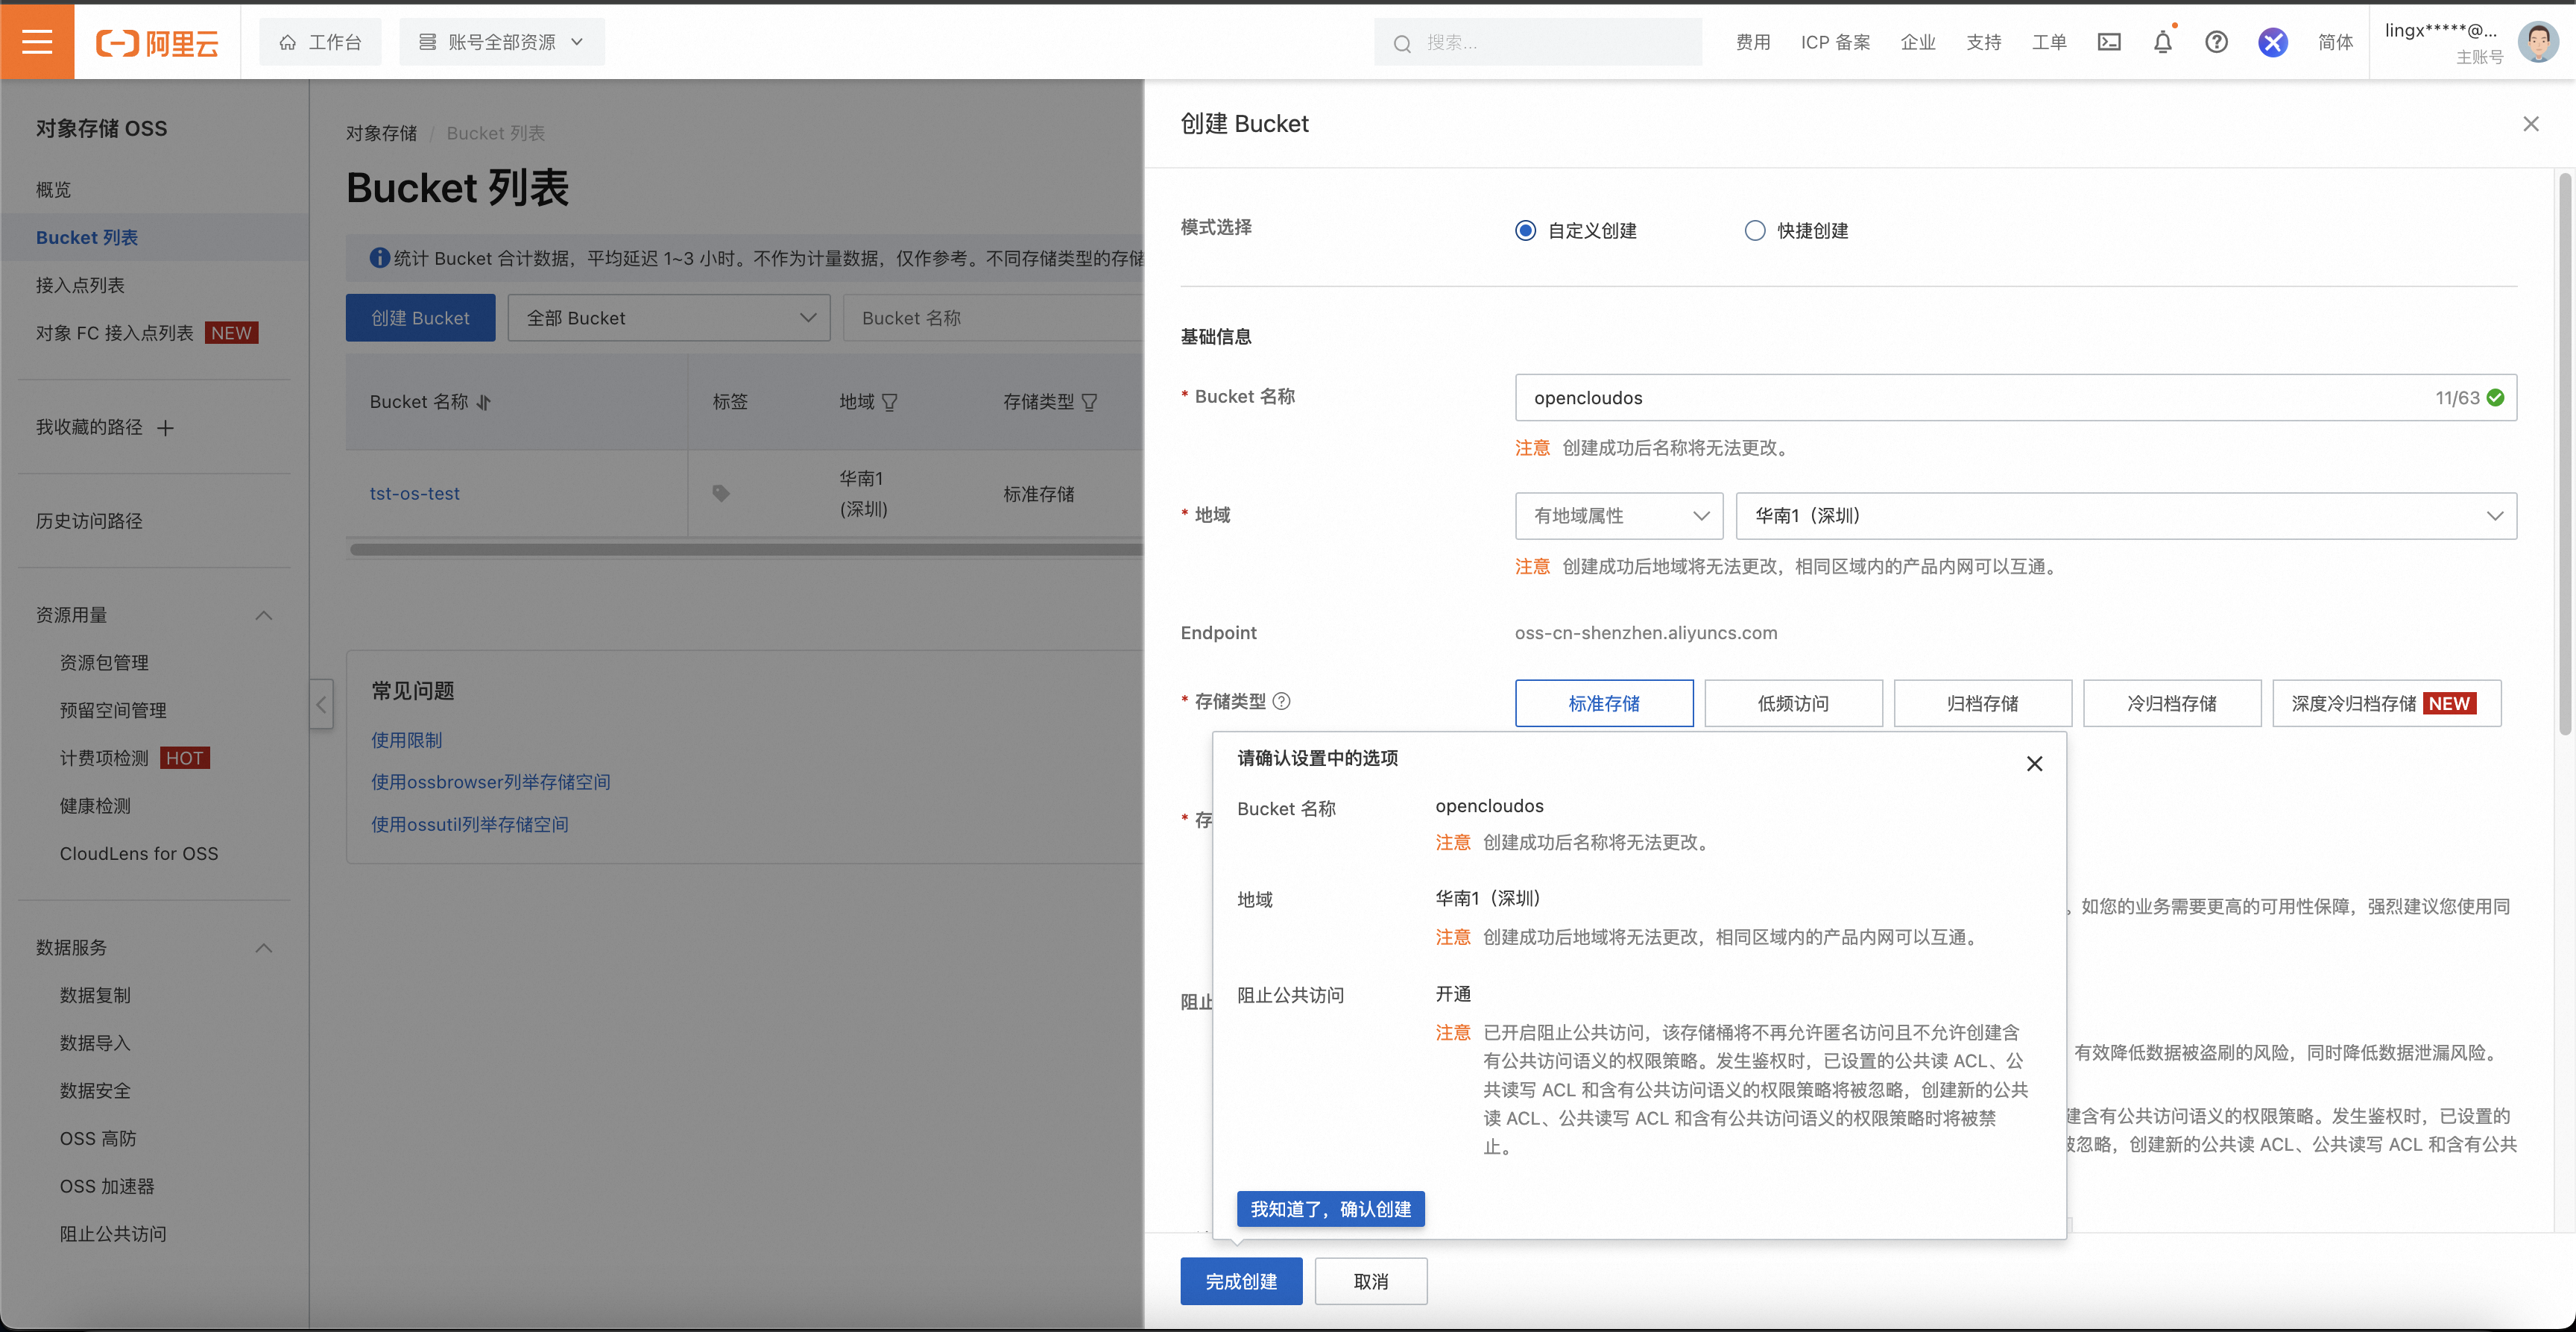Open the Fees top menu
The image size is (2576, 1332).
click(1752, 42)
